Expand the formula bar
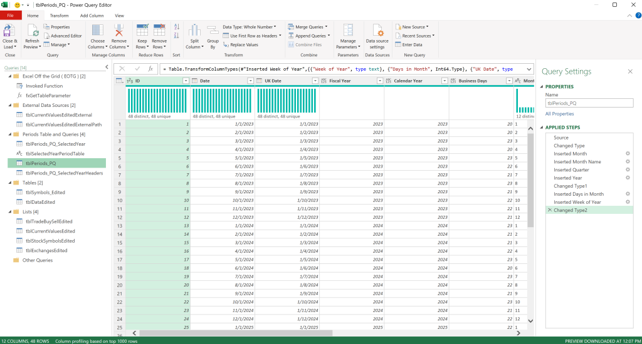The image size is (642, 344). [529, 69]
